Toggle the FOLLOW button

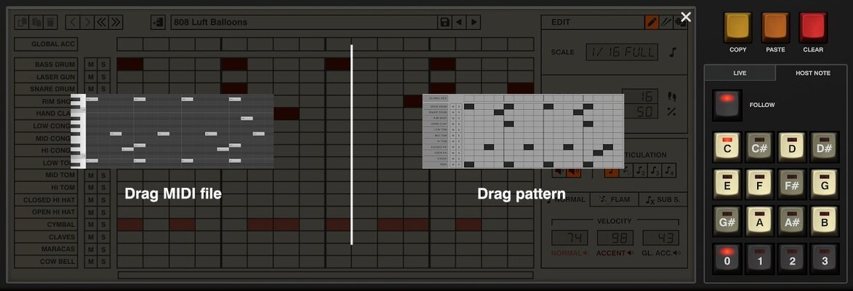(726, 105)
